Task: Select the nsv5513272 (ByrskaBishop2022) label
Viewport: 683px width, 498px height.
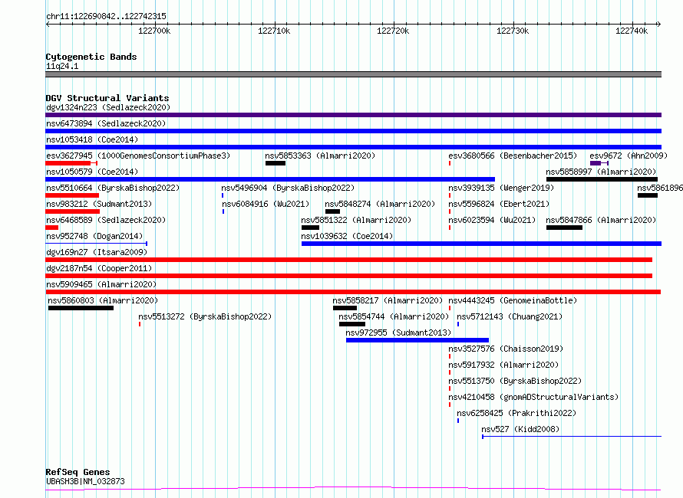Action: click(x=205, y=316)
